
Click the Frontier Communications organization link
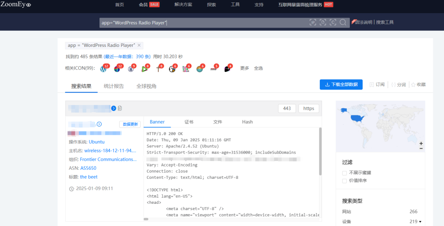tap(108, 159)
